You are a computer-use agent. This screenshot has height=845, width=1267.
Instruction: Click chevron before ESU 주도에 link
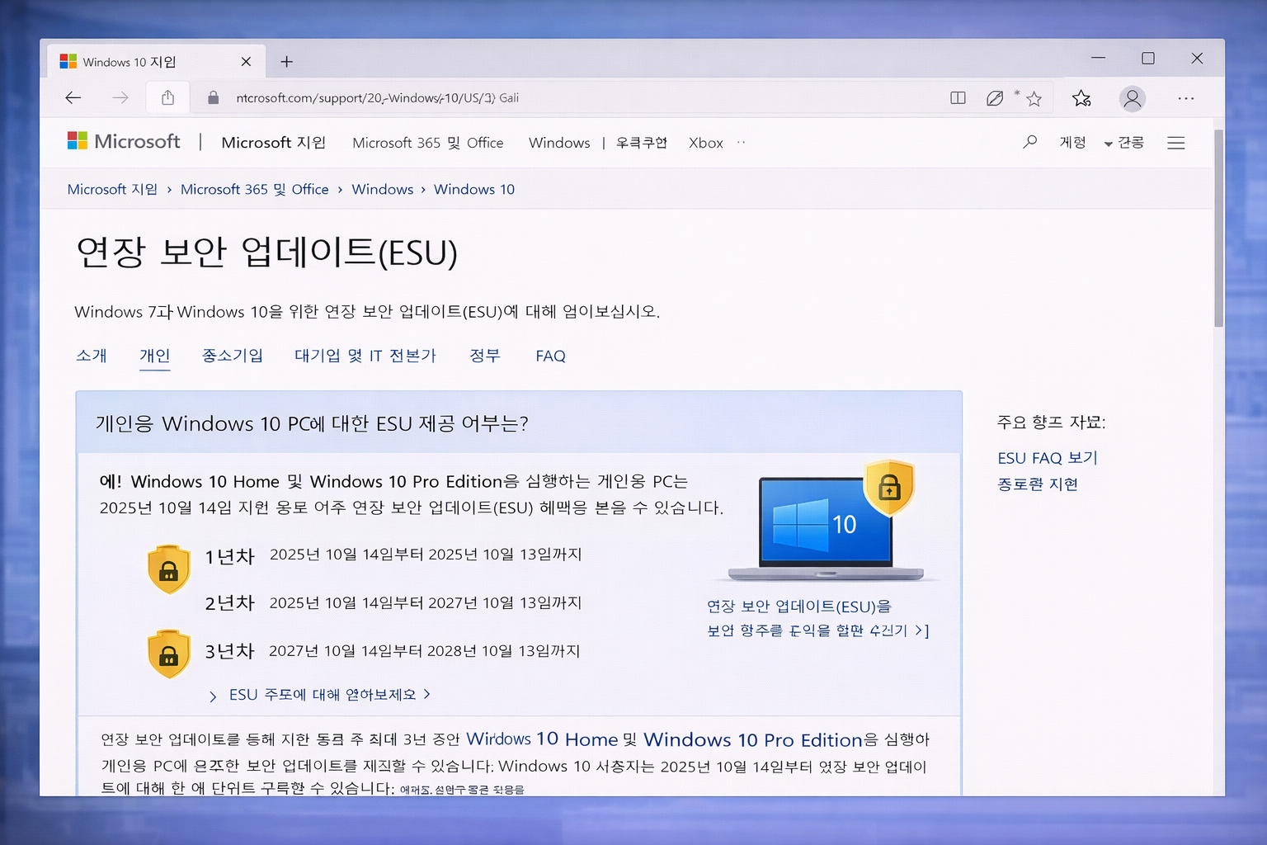[213, 696]
